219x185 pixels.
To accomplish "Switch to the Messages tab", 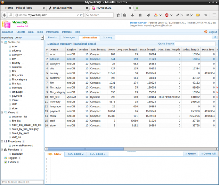I will pyautogui.click(x=69, y=38).
